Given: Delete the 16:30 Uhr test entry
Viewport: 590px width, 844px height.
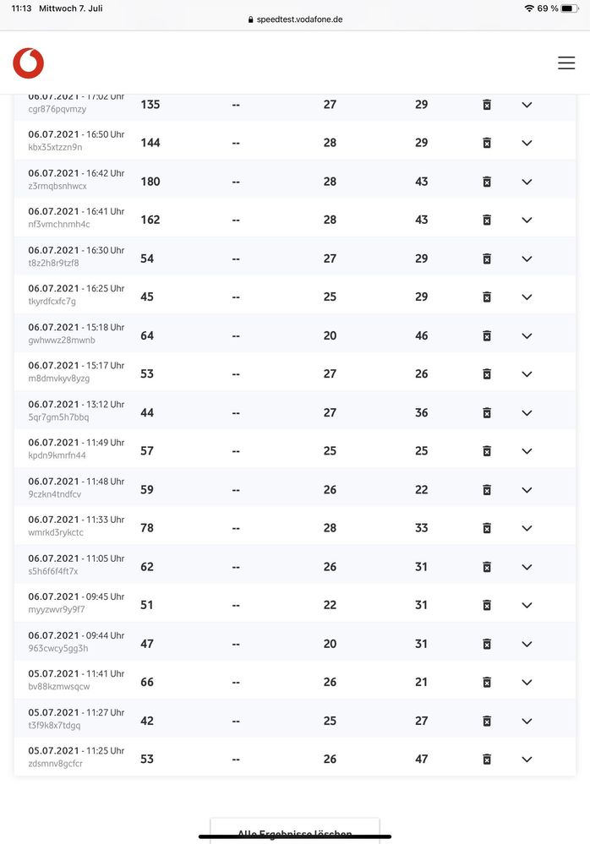Looking at the screenshot, I should click(487, 259).
